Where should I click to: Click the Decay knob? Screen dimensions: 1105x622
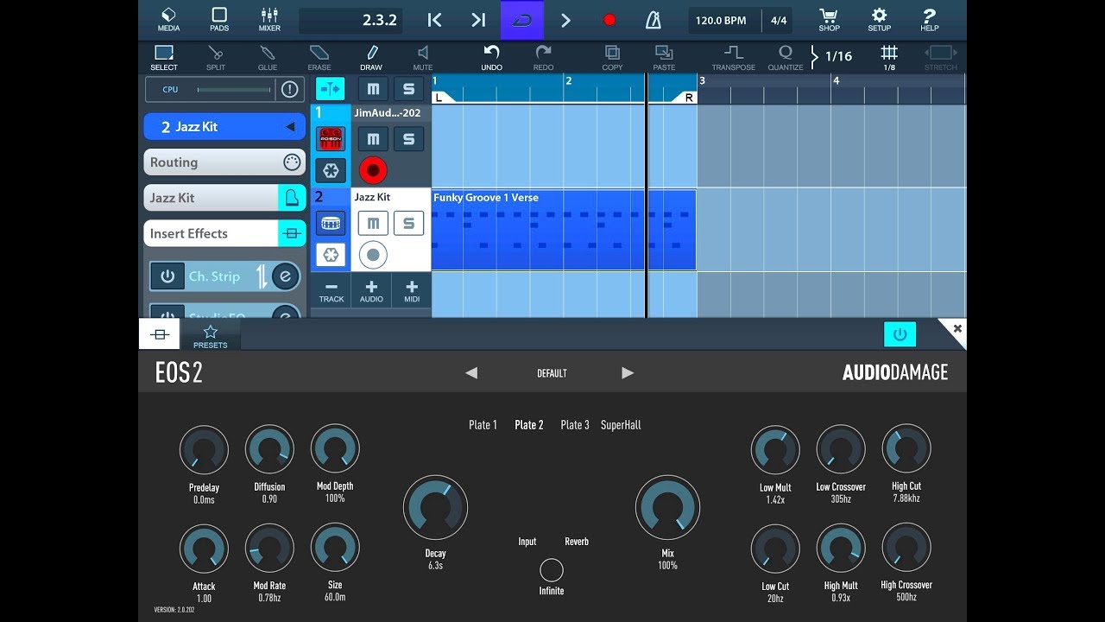point(435,508)
